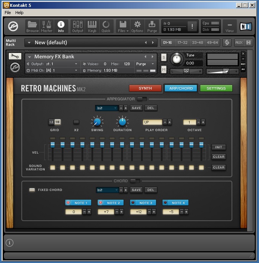
Task: Toggle the X2 speed button
Action: coord(76,122)
